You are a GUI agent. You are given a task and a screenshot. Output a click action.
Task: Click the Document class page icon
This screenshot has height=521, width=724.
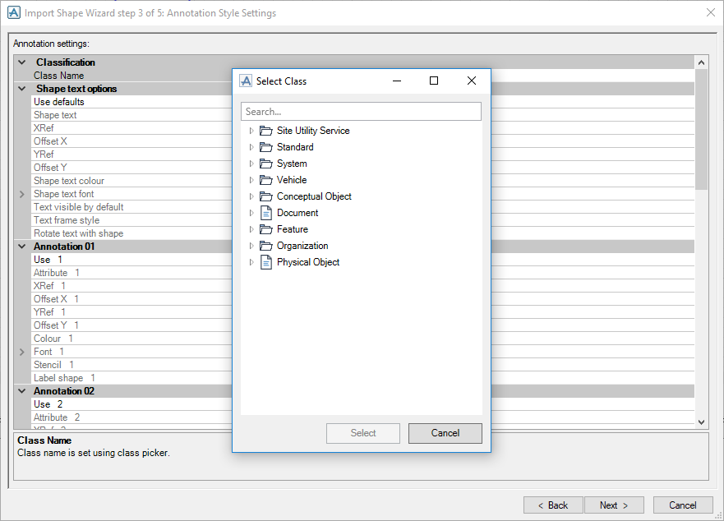point(265,213)
